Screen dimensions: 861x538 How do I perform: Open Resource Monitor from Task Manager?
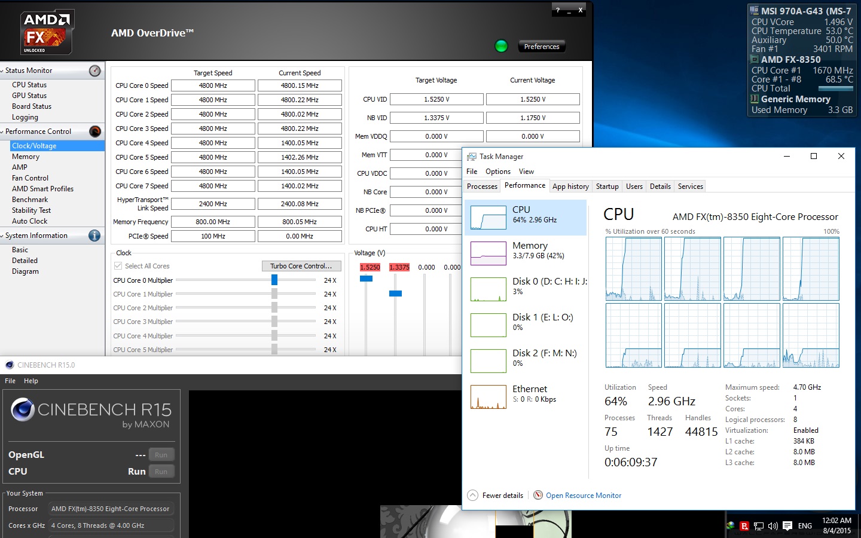point(583,496)
